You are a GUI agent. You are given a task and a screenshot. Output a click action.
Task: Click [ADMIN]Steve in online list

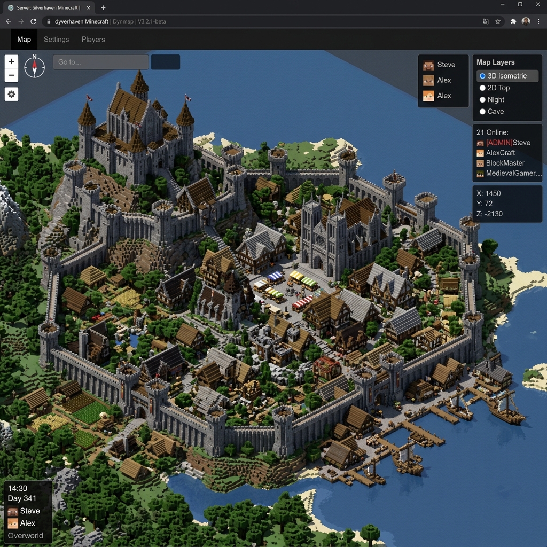coord(508,143)
